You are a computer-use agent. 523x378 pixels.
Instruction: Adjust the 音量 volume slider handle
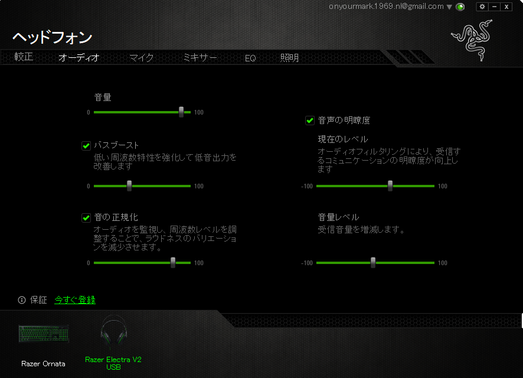[181, 112]
